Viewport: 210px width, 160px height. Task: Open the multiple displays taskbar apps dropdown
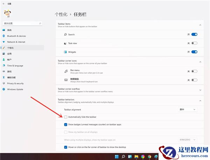(188, 140)
